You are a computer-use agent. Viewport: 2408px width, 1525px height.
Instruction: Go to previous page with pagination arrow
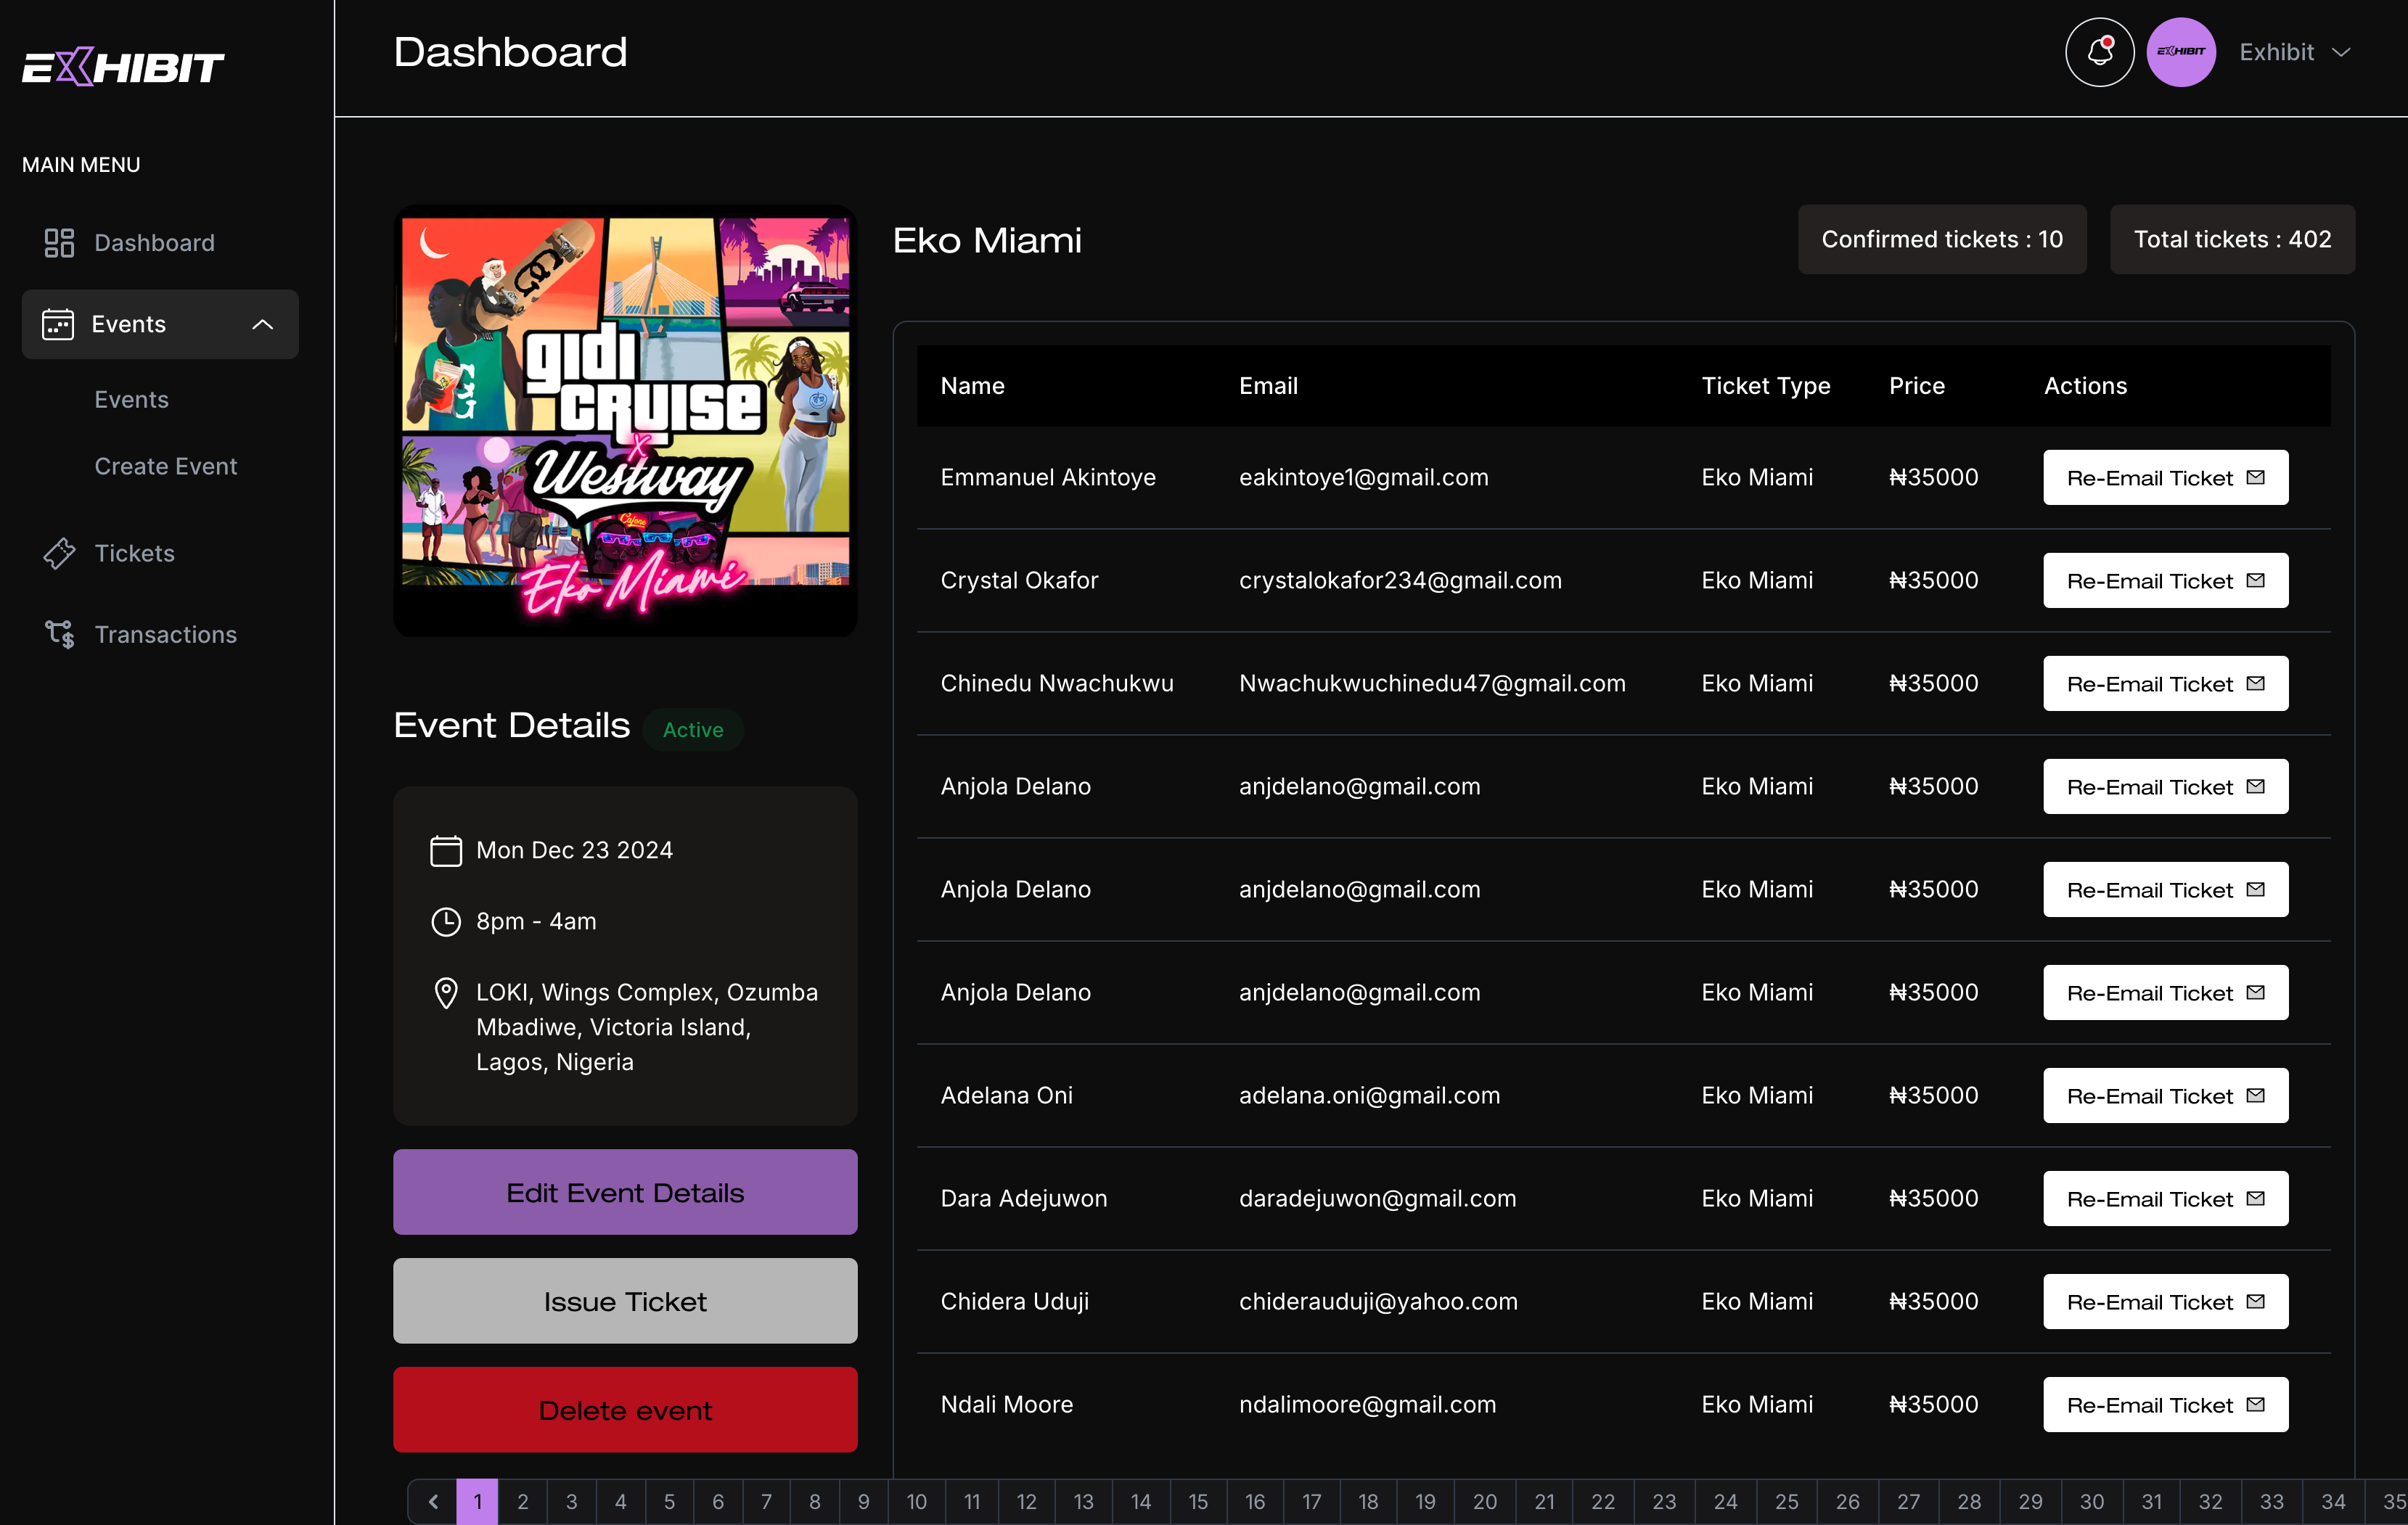click(433, 1501)
